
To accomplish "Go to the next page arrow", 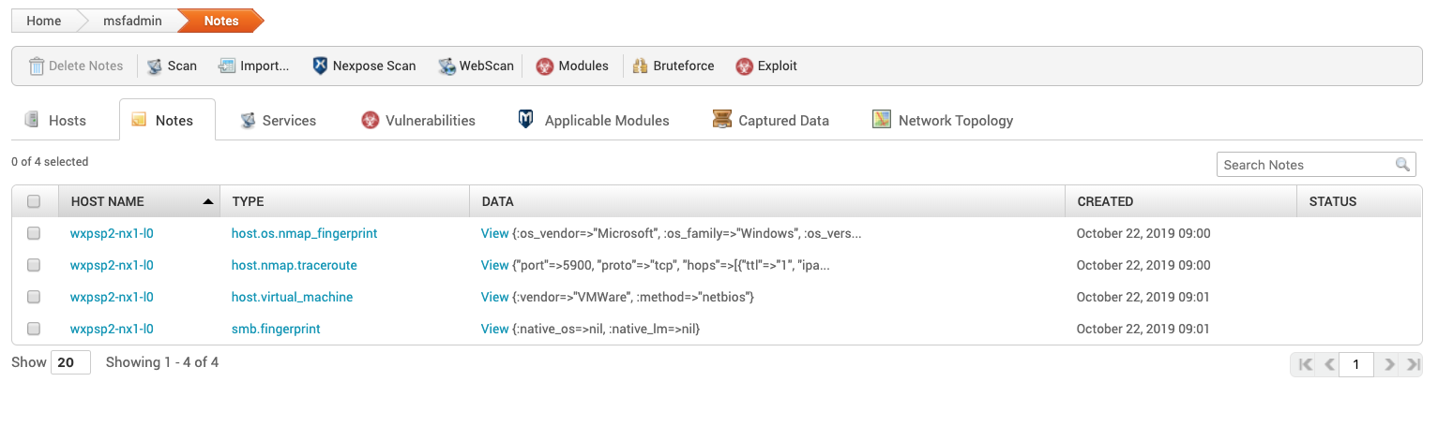I will pyautogui.click(x=1389, y=364).
